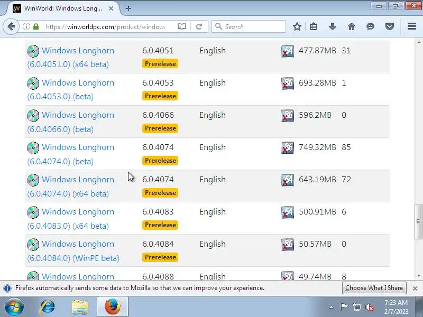
Task: Launch Internet Explorer from the taskbar
Action: pyautogui.click(x=48, y=307)
